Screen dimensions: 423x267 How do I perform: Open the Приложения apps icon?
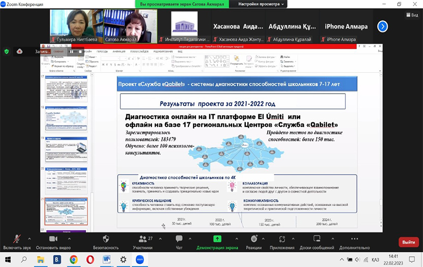(282, 239)
